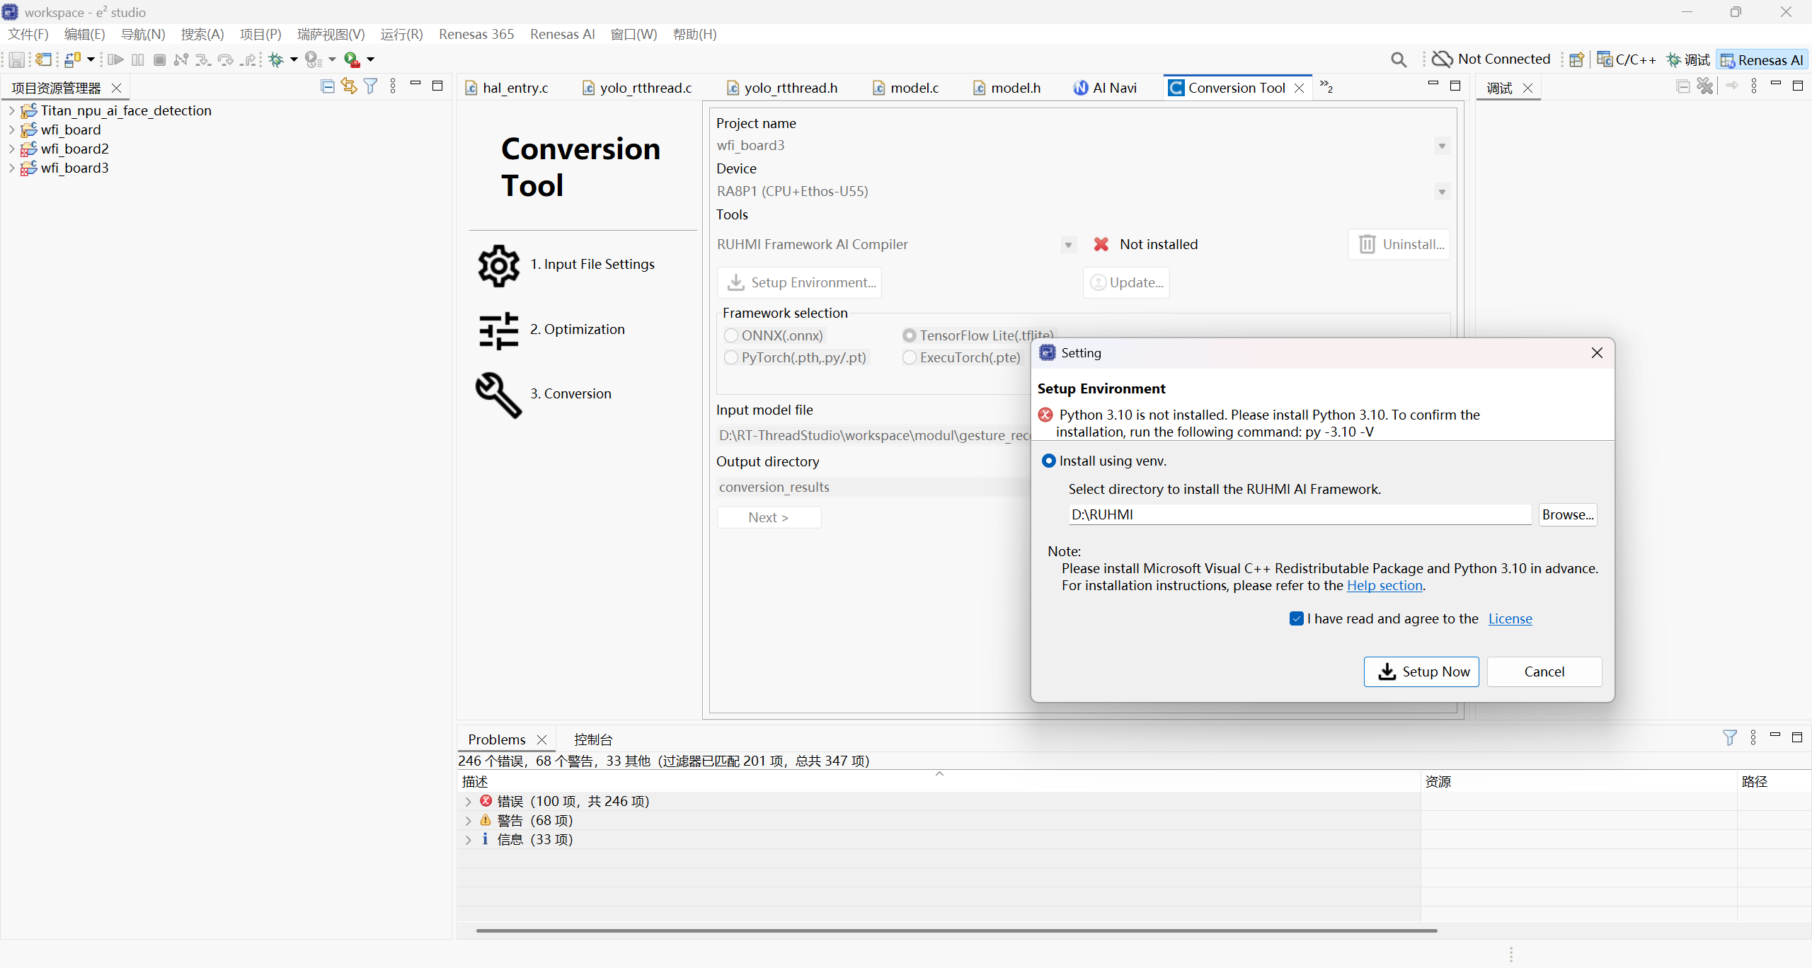Click the Disconnect toolbar icon
Screen dimensions: 1812x968
181,60
